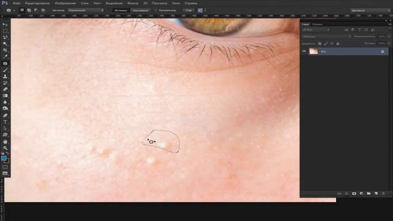
Task: Open the layer filter kind dropdown
Action: (x=316, y=30)
